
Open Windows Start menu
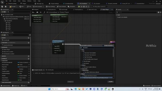point(49,89)
